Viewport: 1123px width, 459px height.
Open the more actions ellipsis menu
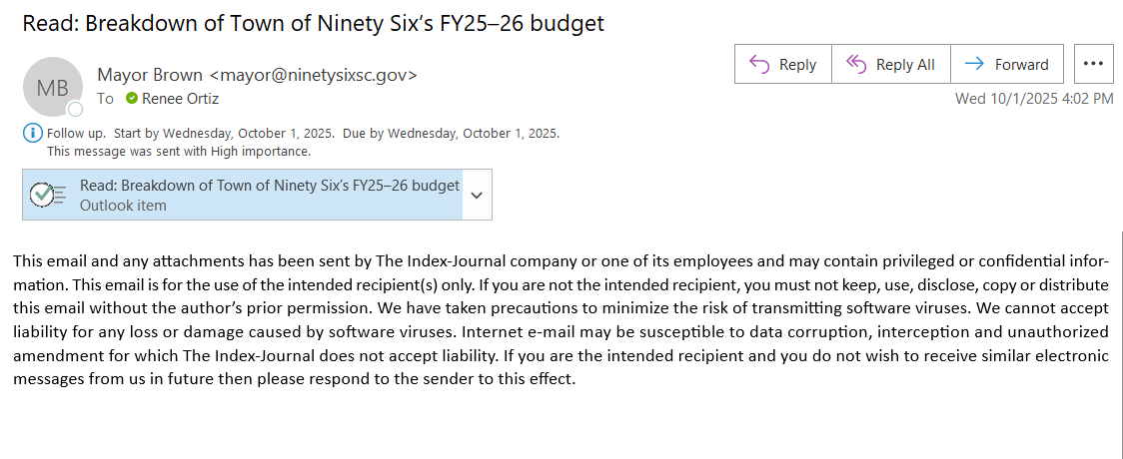click(x=1093, y=64)
